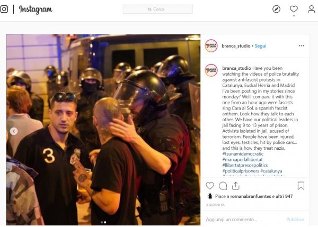Image resolution: width=318 pixels, height=227 pixels.
Task: Share the post using the share icon
Action: 236,186
